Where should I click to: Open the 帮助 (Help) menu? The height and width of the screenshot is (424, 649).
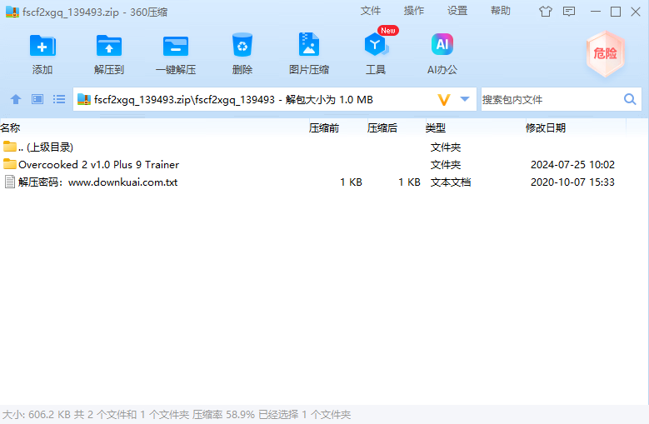point(501,11)
